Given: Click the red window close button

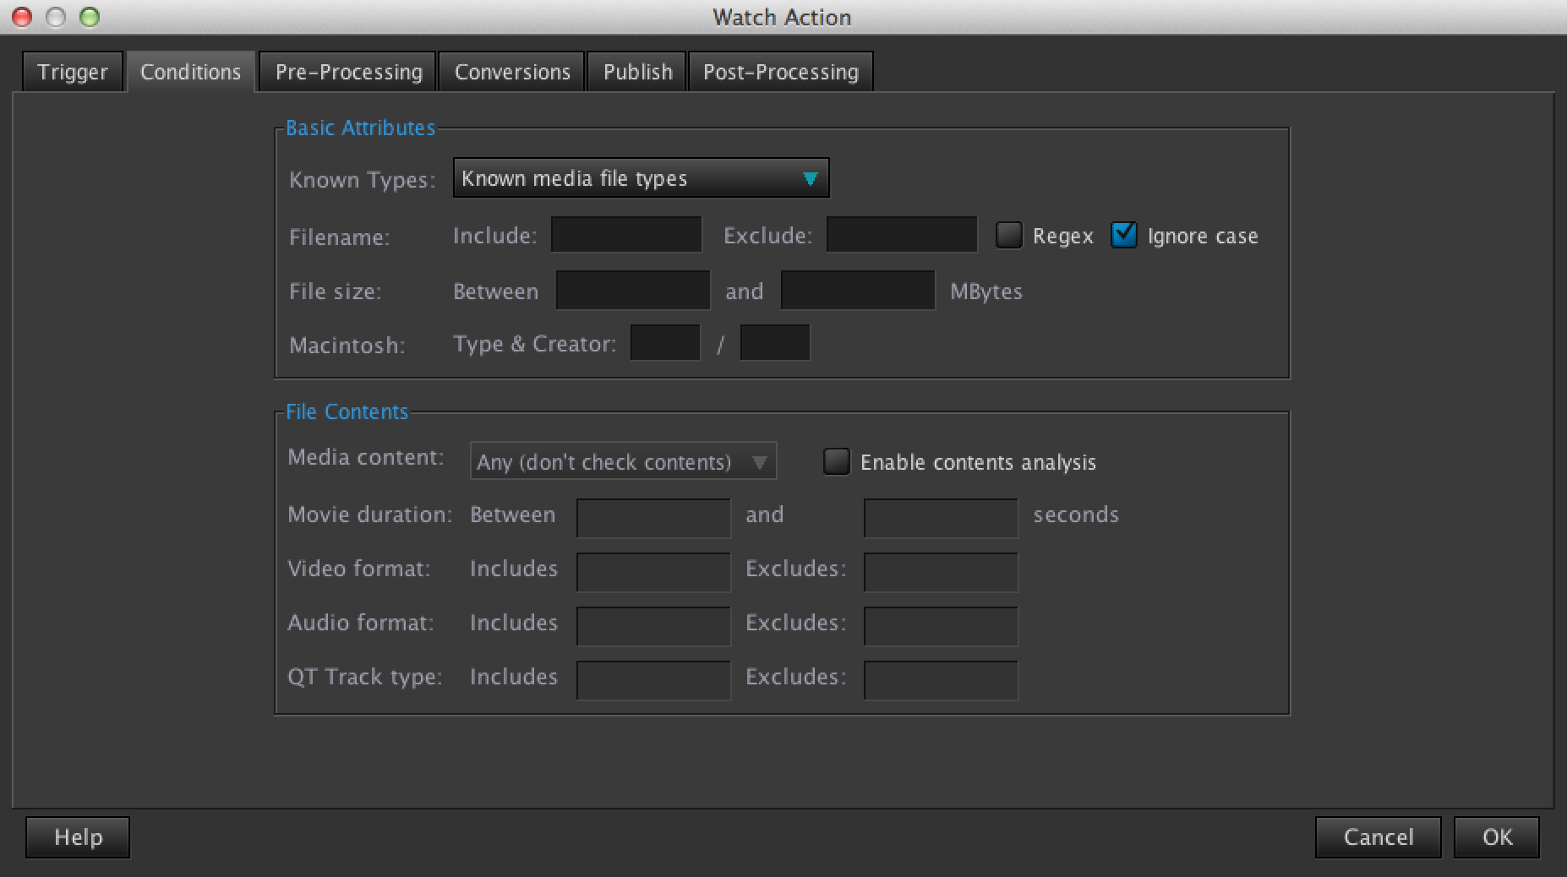Looking at the screenshot, I should click(x=23, y=17).
